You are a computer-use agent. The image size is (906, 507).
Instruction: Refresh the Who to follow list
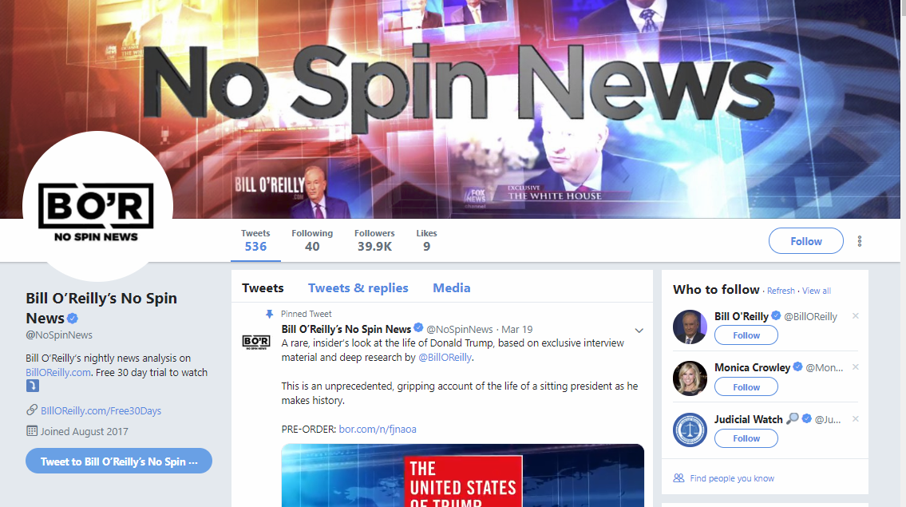coord(781,291)
